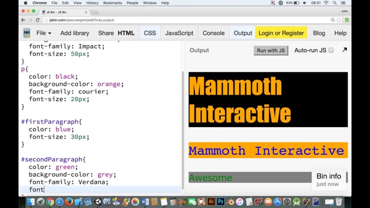The width and height of the screenshot is (370, 208).
Task: Toggle the CSS panel tab
Action: point(150,33)
